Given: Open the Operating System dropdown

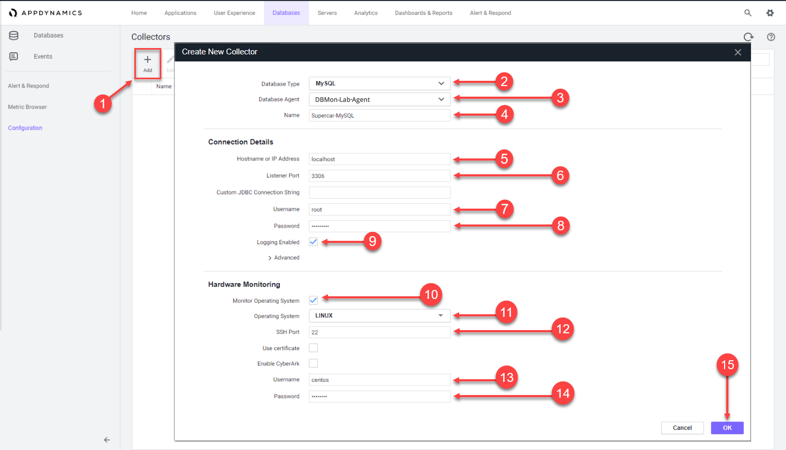Looking at the screenshot, I should 380,315.
